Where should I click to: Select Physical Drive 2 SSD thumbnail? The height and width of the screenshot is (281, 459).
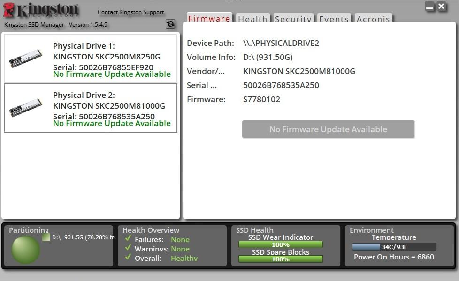25,108
